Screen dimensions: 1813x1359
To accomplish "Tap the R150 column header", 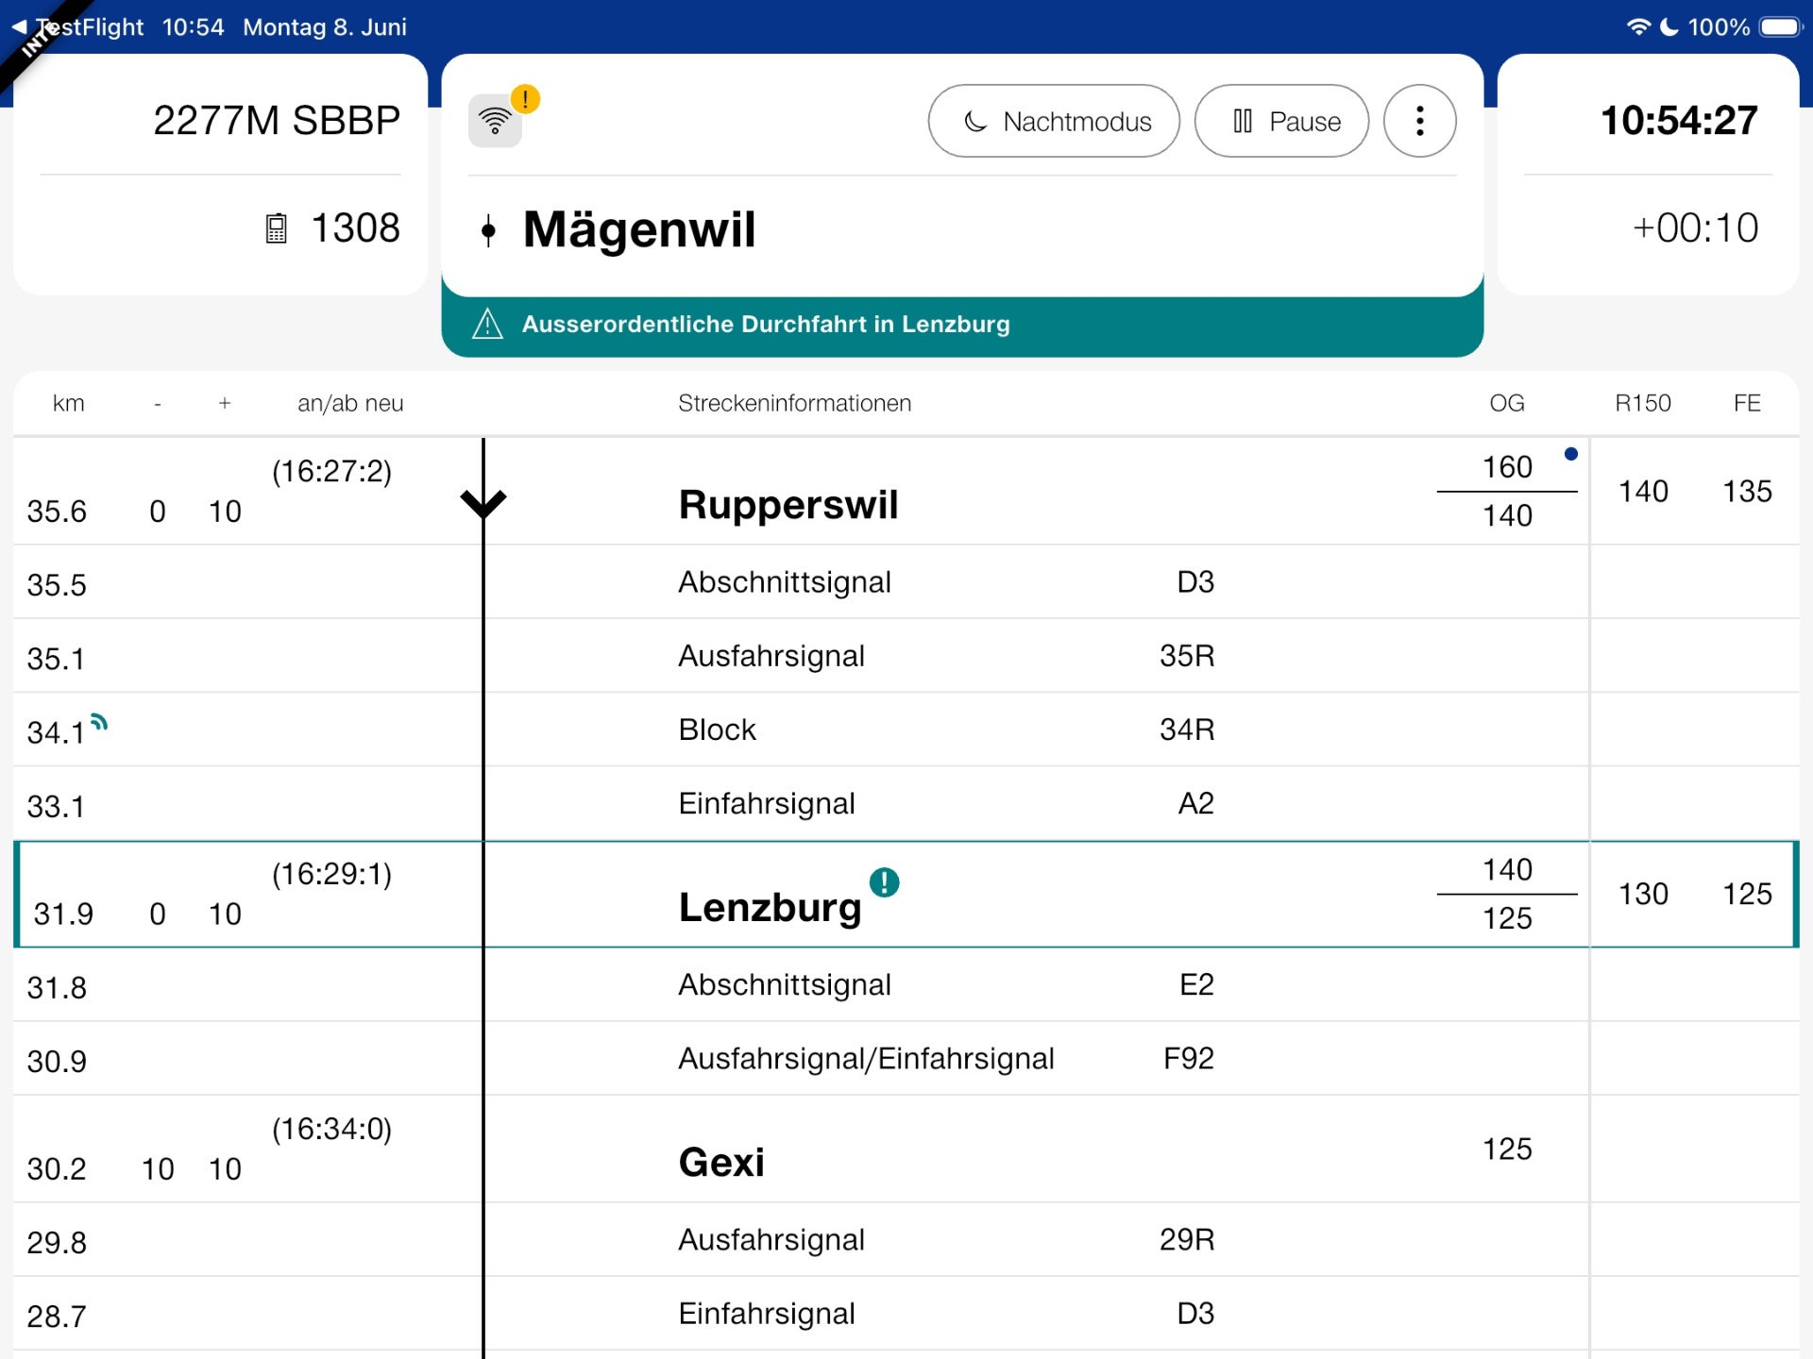I will 1642,403.
